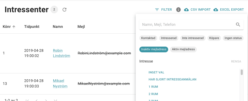Click the Excel Export button
The width and height of the screenshot is (248, 101).
pos(229,10)
